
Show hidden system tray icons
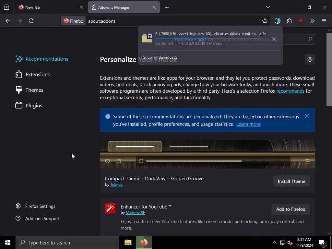(x=274, y=243)
